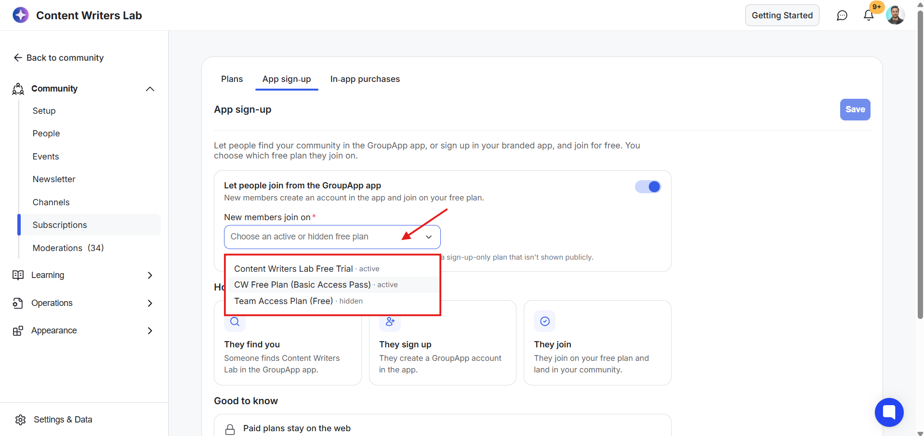Expand the Operations section chevron
This screenshot has height=436, width=924.
(x=150, y=303)
